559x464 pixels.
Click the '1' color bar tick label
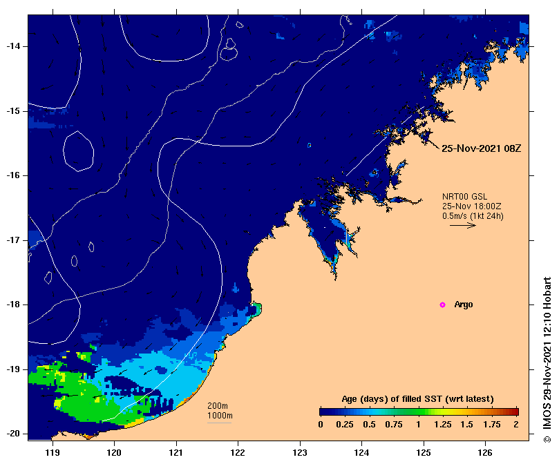(419, 425)
